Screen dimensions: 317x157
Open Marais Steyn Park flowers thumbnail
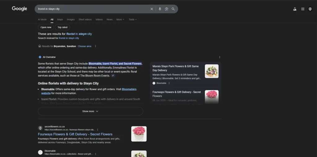click(211, 71)
